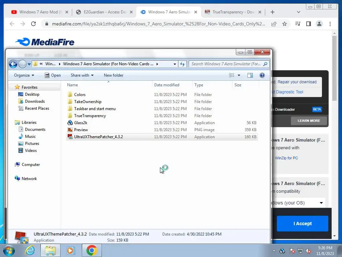Screen dimensions: 342x257
Task: Click the Explorer search field
Action: click(x=229, y=64)
